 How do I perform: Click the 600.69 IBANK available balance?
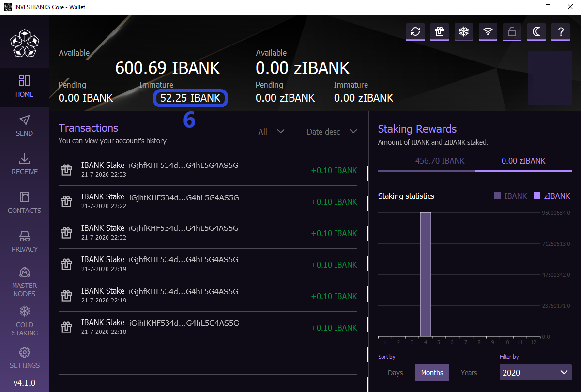(x=168, y=68)
